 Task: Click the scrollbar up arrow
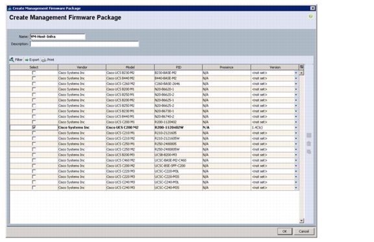tap(301, 73)
